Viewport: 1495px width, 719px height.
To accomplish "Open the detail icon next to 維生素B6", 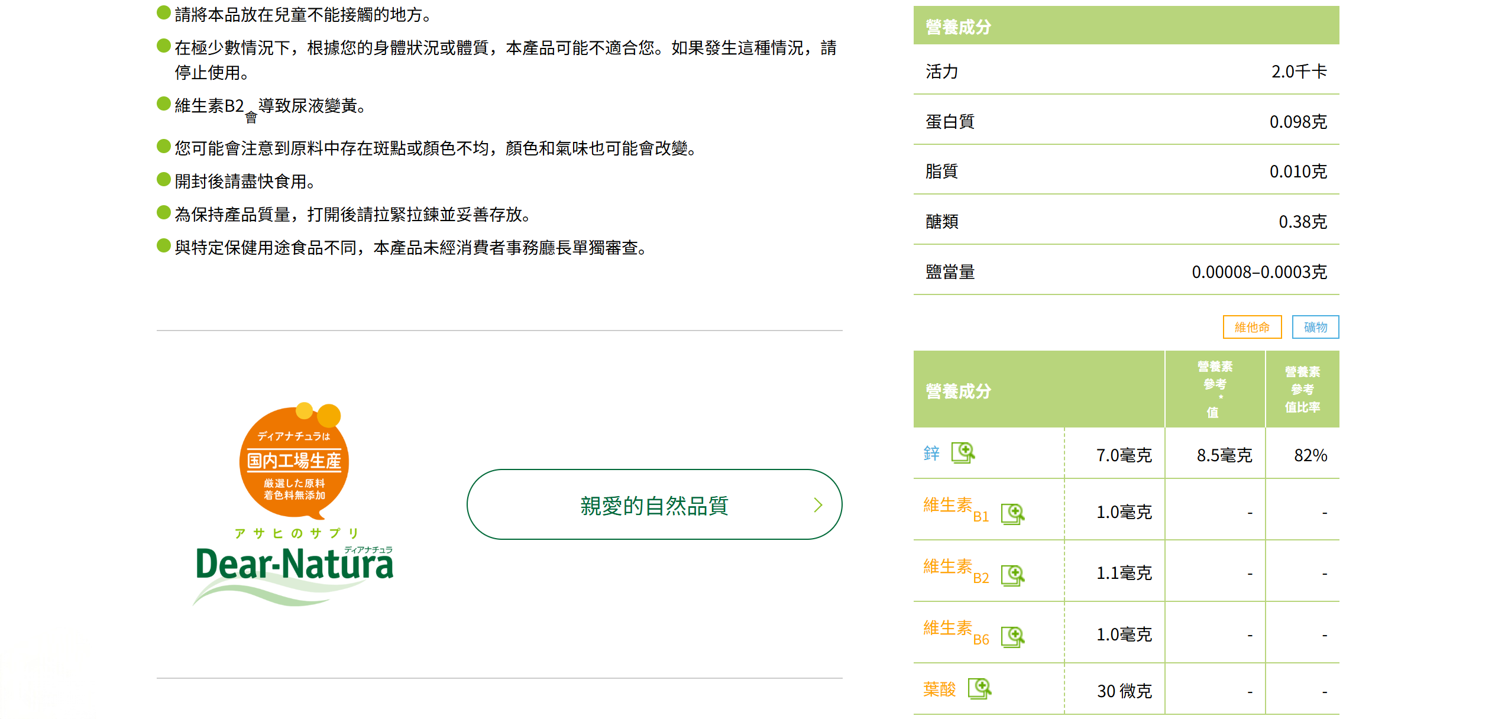I will (1012, 637).
